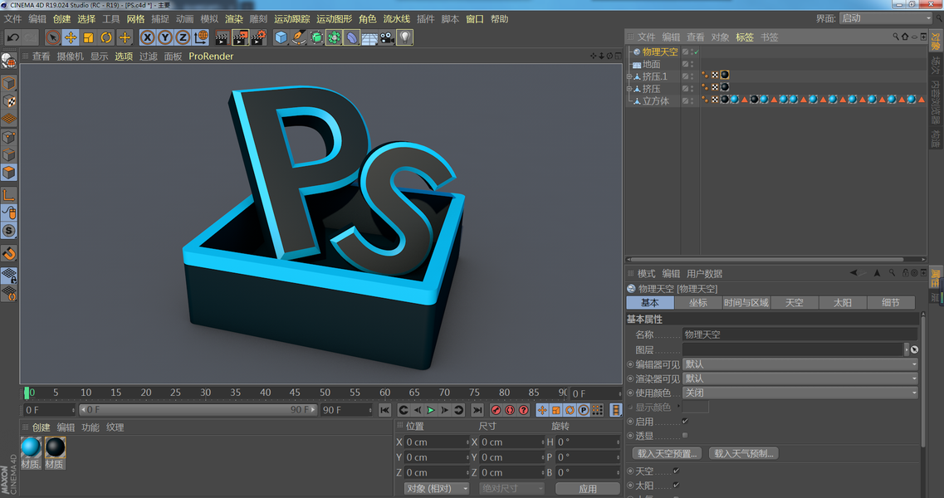Expand the 挤压 object in the tree
This screenshot has height=498, width=944.
tap(629, 89)
